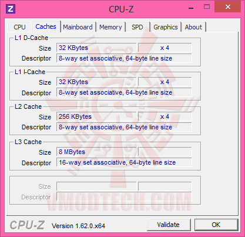Click the L2 Cache 256 KBytes field

click(96, 116)
